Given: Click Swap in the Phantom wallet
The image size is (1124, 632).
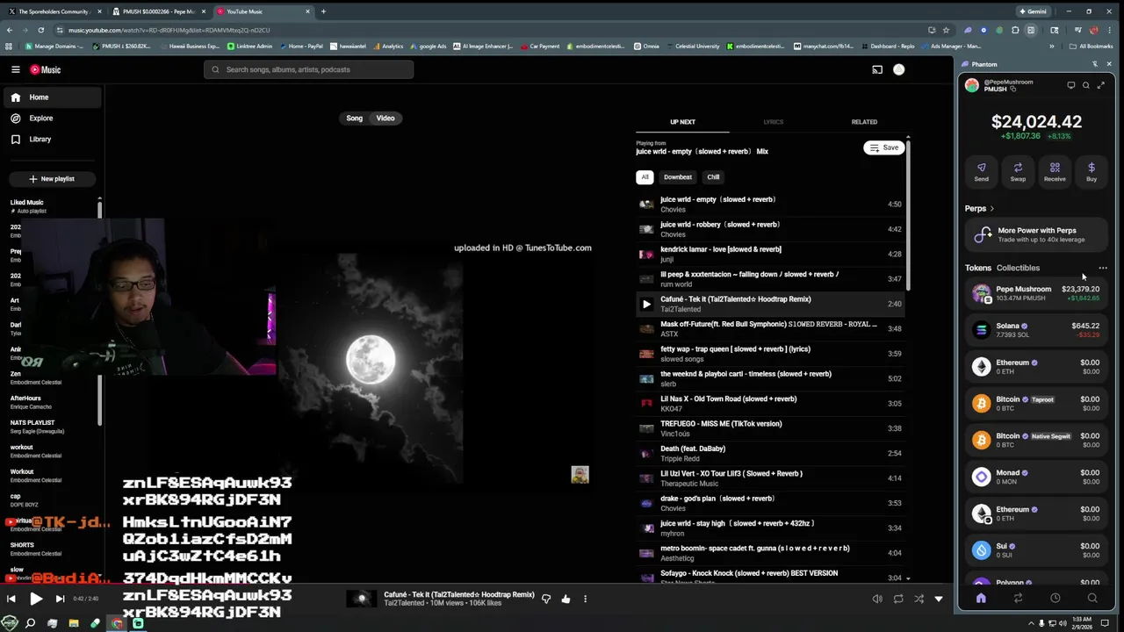Looking at the screenshot, I should coord(1018,172).
